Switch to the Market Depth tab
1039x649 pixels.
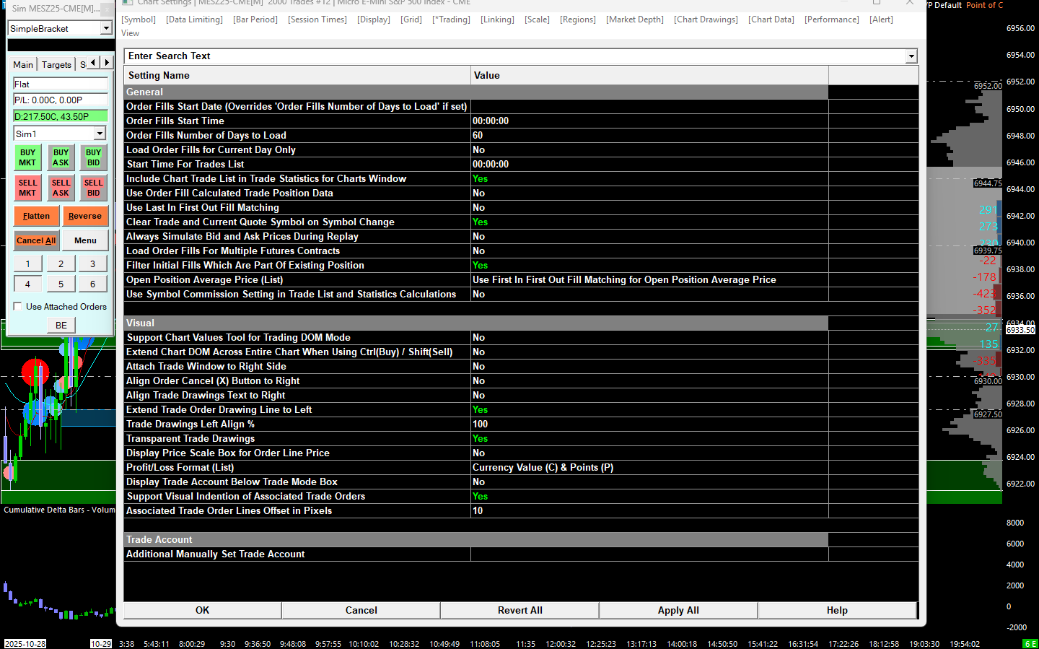coord(635,19)
